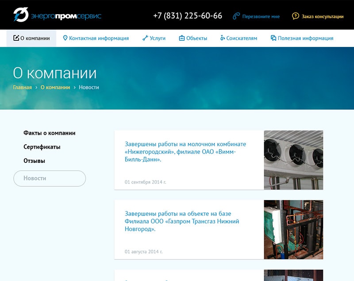
Task: Go to the Услуги menu section
Action: (x=158, y=38)
